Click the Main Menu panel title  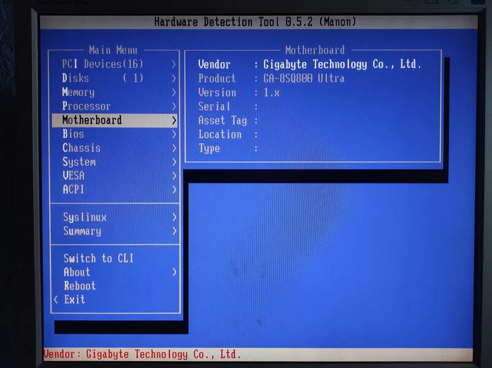(x=113, y=50)
